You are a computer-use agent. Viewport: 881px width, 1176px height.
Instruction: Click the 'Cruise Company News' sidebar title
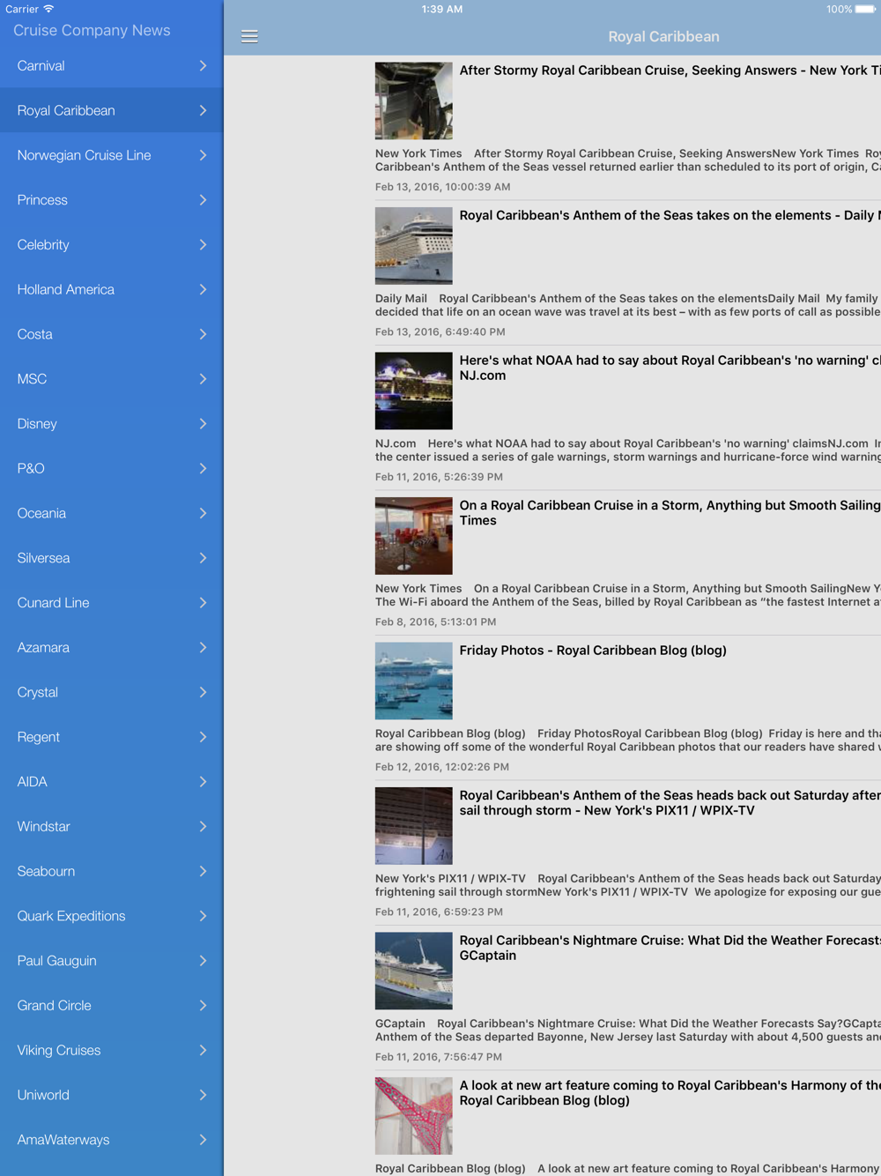tap(92, 30)
